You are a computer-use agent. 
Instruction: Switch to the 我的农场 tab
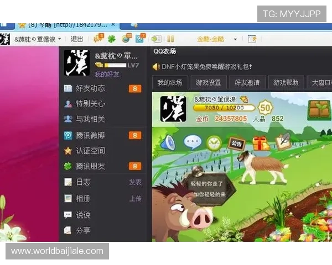tap(170, 82)
